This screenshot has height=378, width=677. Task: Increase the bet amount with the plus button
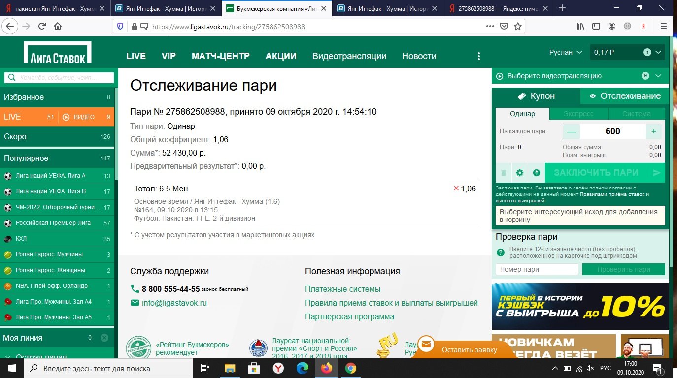tap(653, 131)
